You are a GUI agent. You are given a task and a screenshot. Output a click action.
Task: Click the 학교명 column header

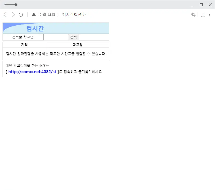click(77, 45)
